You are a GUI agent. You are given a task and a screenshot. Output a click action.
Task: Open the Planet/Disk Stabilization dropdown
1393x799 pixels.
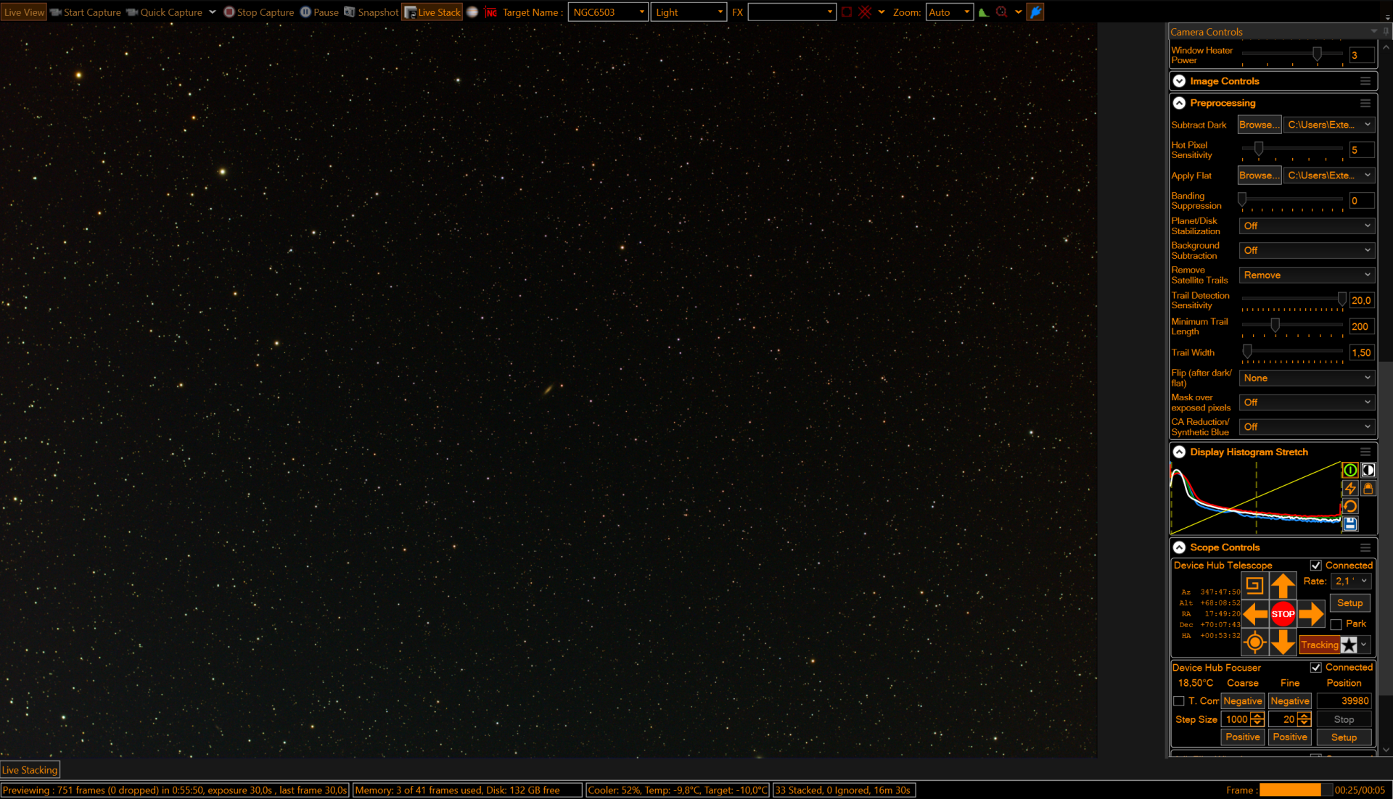coord(1307,226)
